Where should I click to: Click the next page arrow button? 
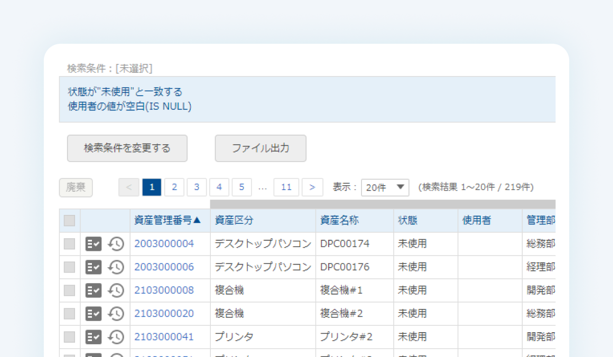point(312,187)
